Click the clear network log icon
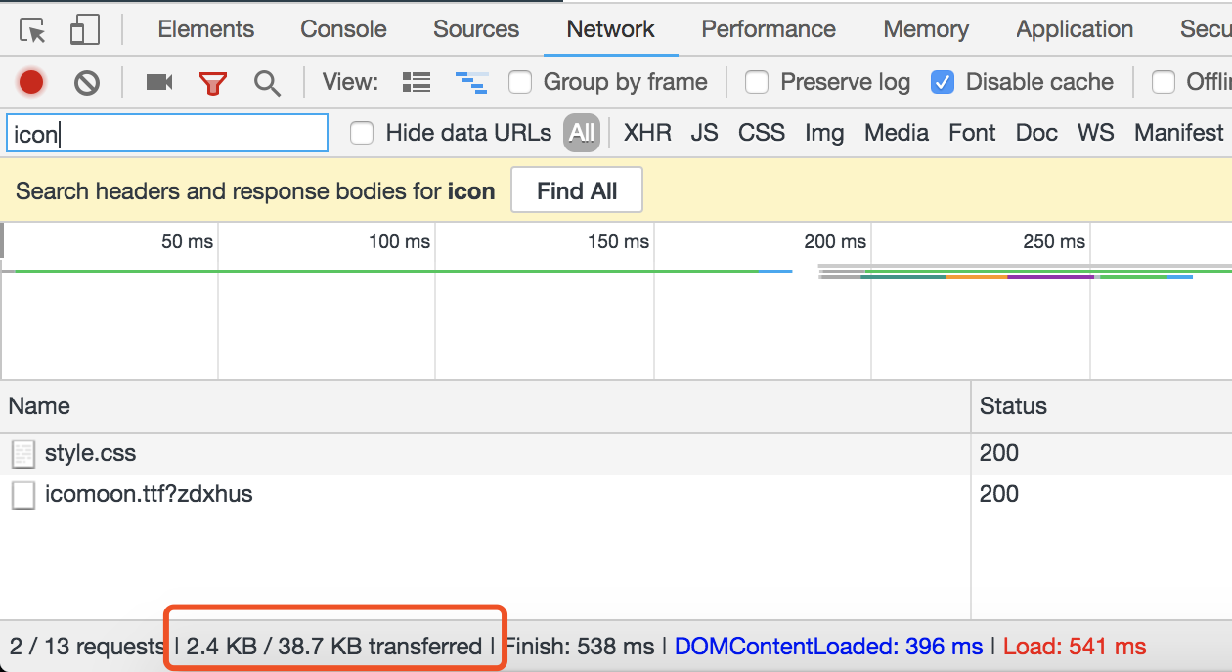 point(86,82)
